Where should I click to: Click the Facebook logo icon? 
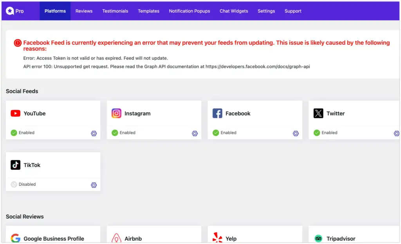[x=217, y=113]
